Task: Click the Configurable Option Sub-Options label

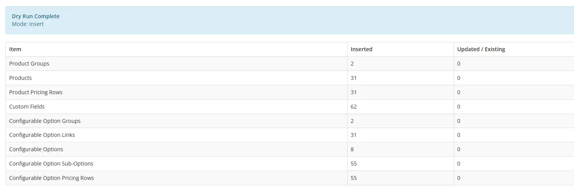Action: (x=51, y=164)
